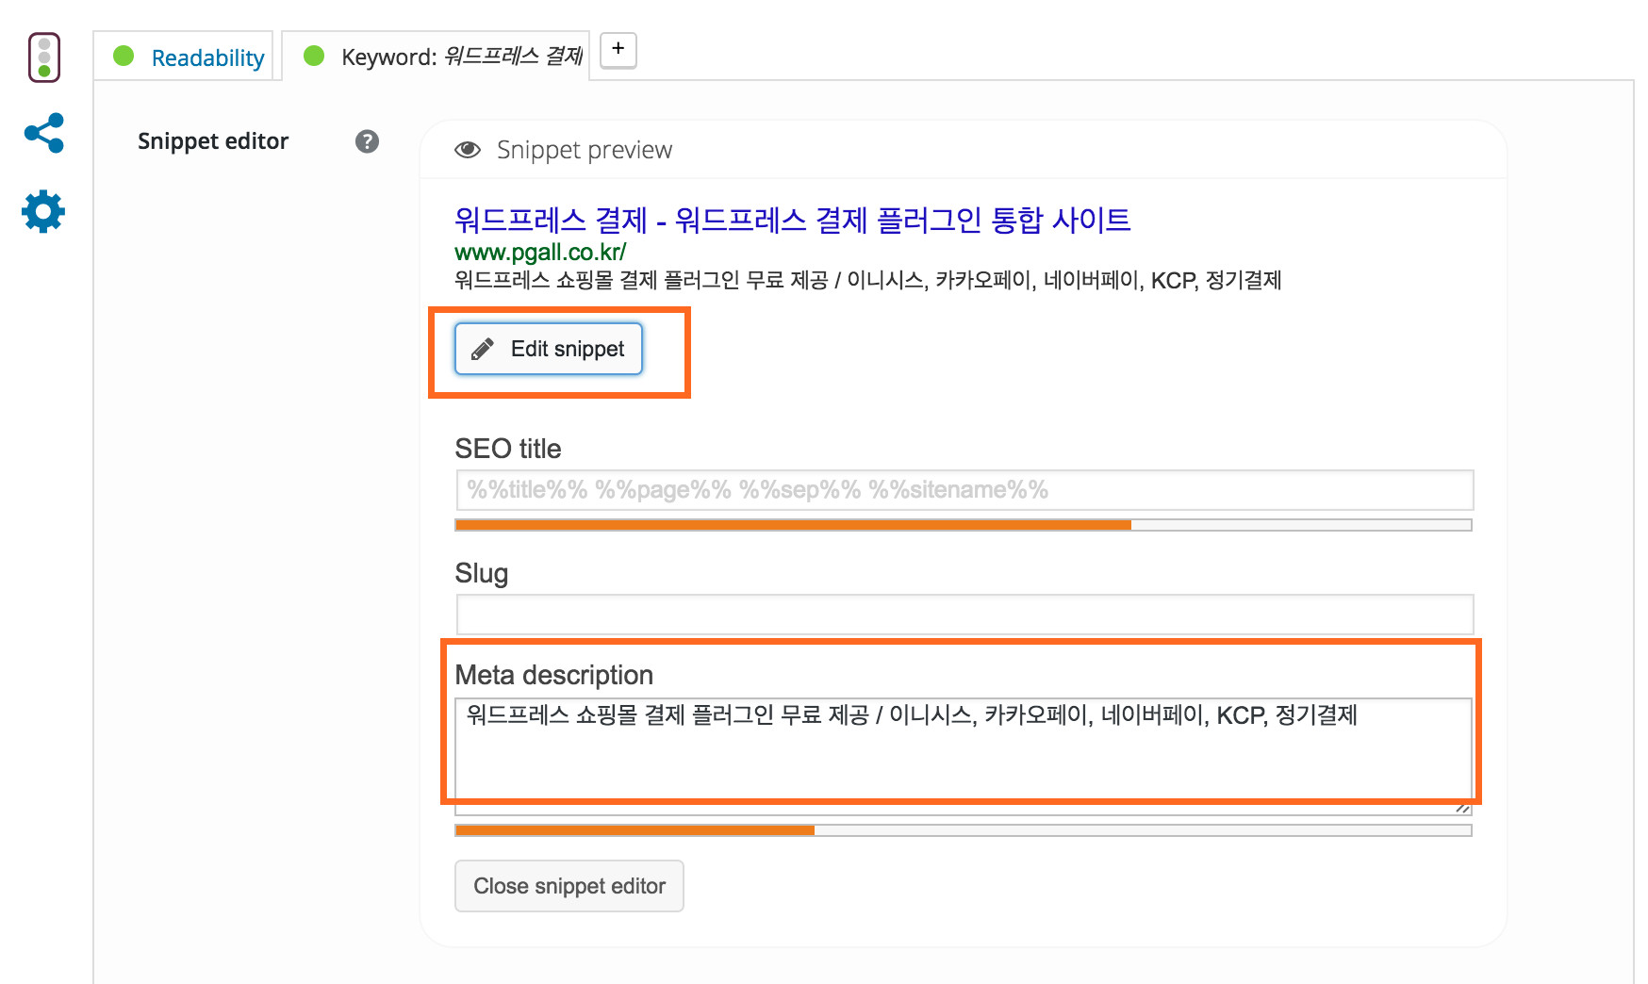Image resolution: width=1648 pixels, height=984 pixels.
Task: Click the Meta description textarea resize handle
Action: coord(1463,807)
